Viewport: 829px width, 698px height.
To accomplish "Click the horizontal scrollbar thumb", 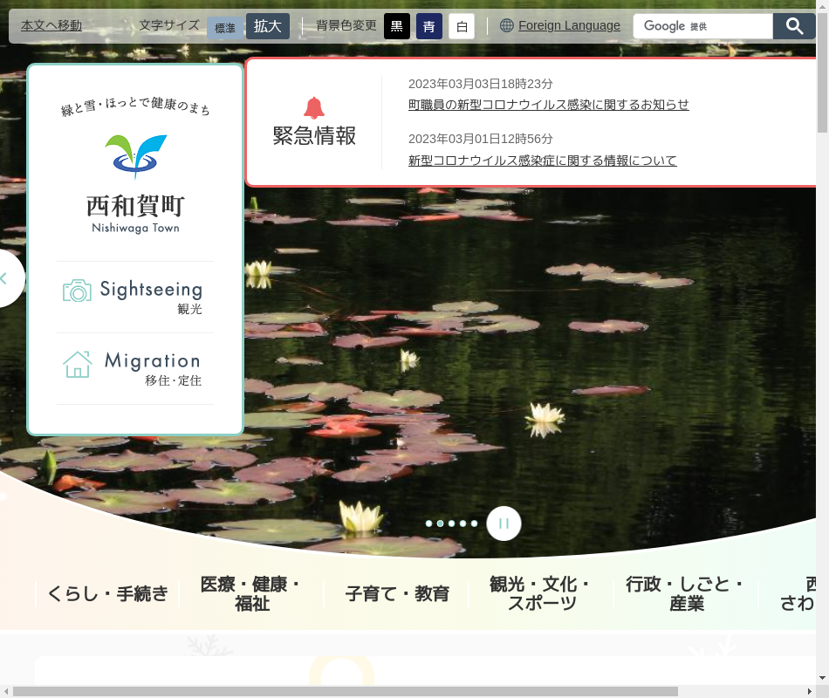I will [346, 692].
